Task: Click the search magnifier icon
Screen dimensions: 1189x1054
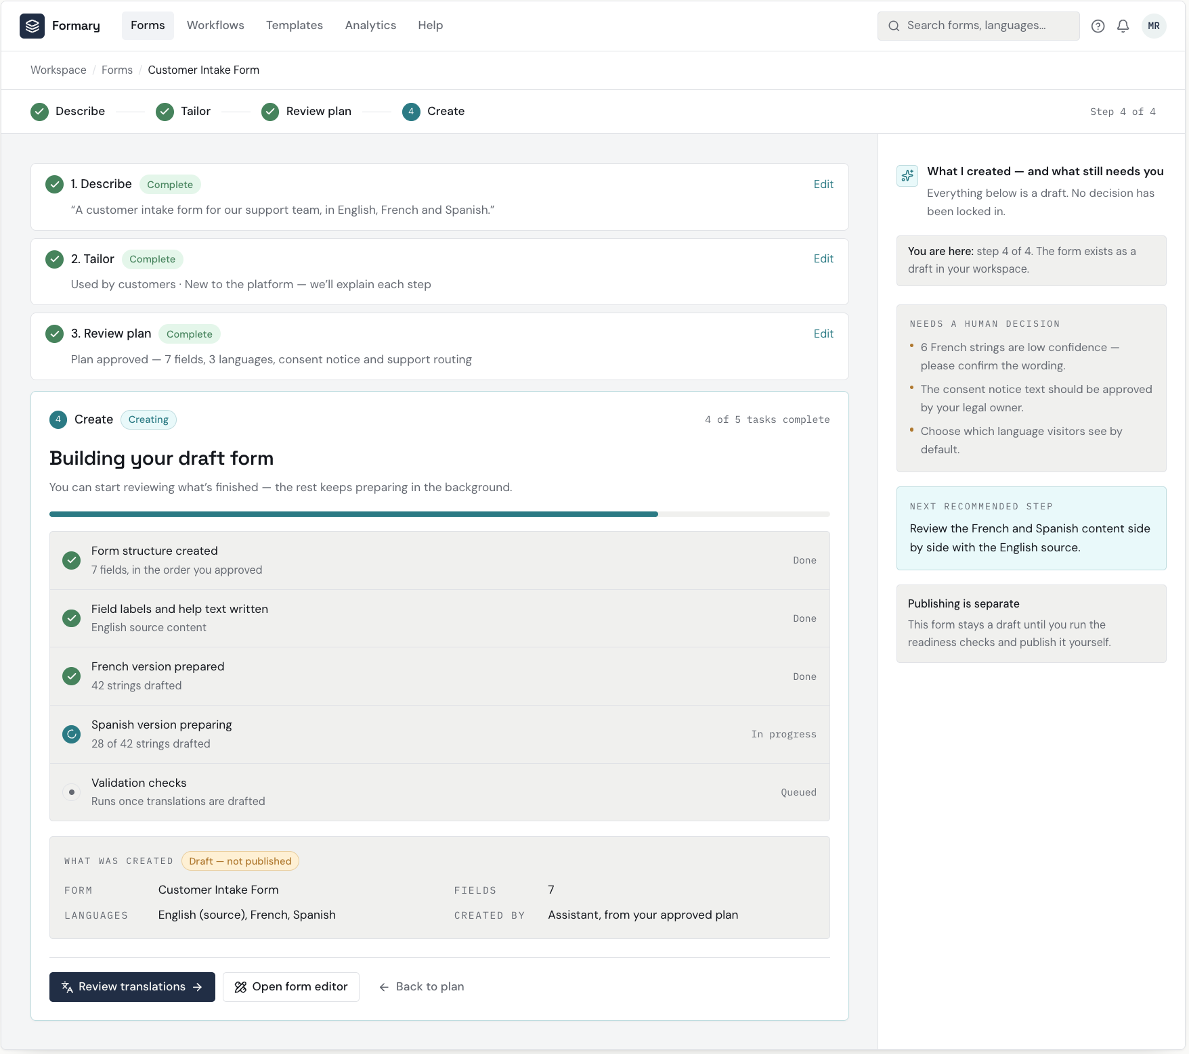Action: [894, 26]
